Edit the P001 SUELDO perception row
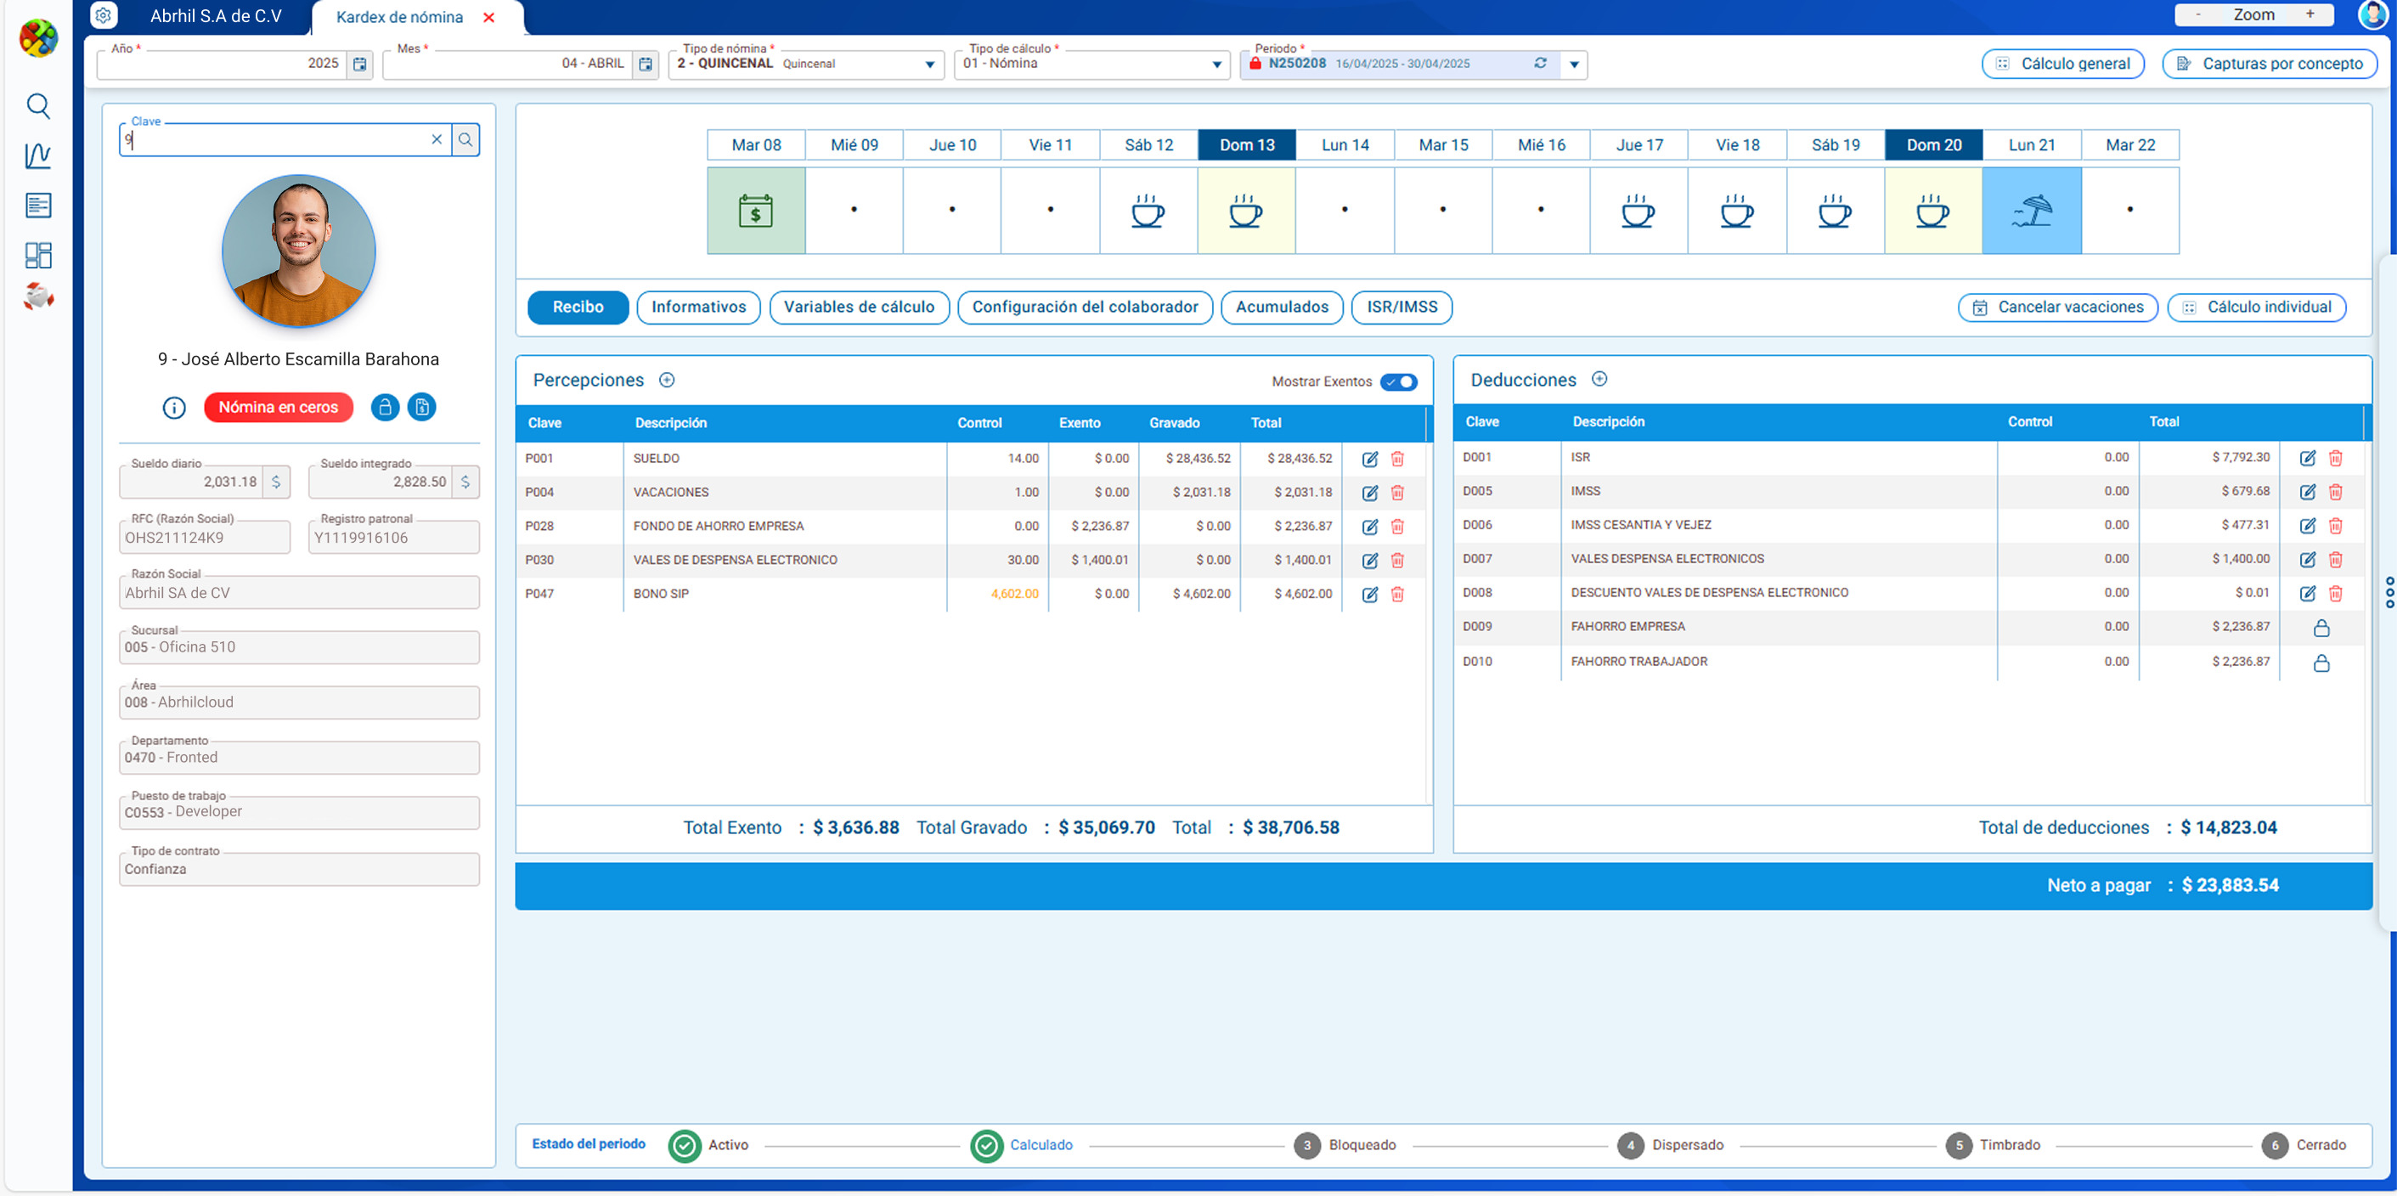2397x1196 pixels. 1370,459
